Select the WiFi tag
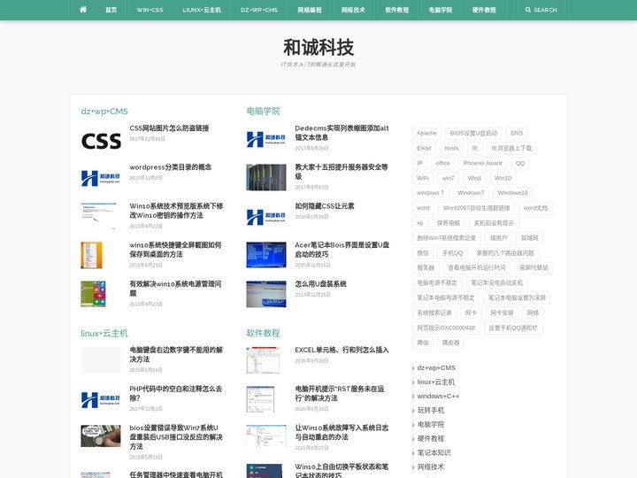This screenshot has width=637, height=478. point(423,178)
